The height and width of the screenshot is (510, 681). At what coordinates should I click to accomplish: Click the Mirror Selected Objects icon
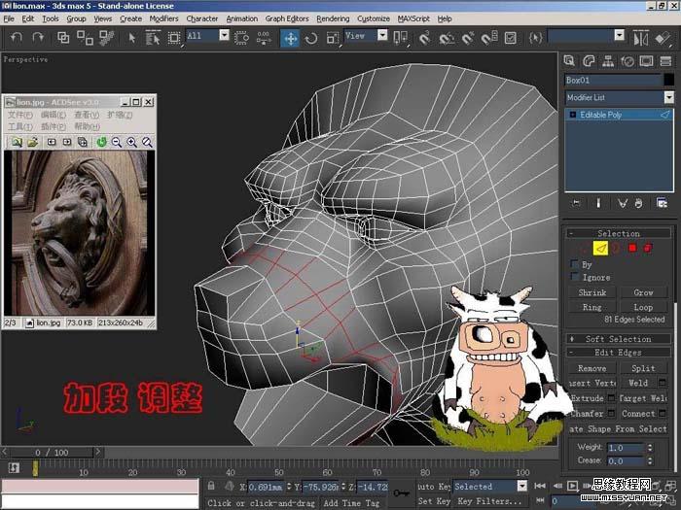[640, 38]
